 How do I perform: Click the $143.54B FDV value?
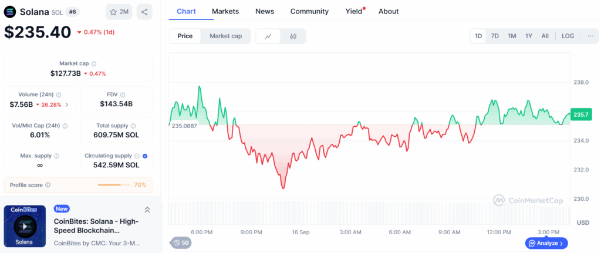point(116,104)
